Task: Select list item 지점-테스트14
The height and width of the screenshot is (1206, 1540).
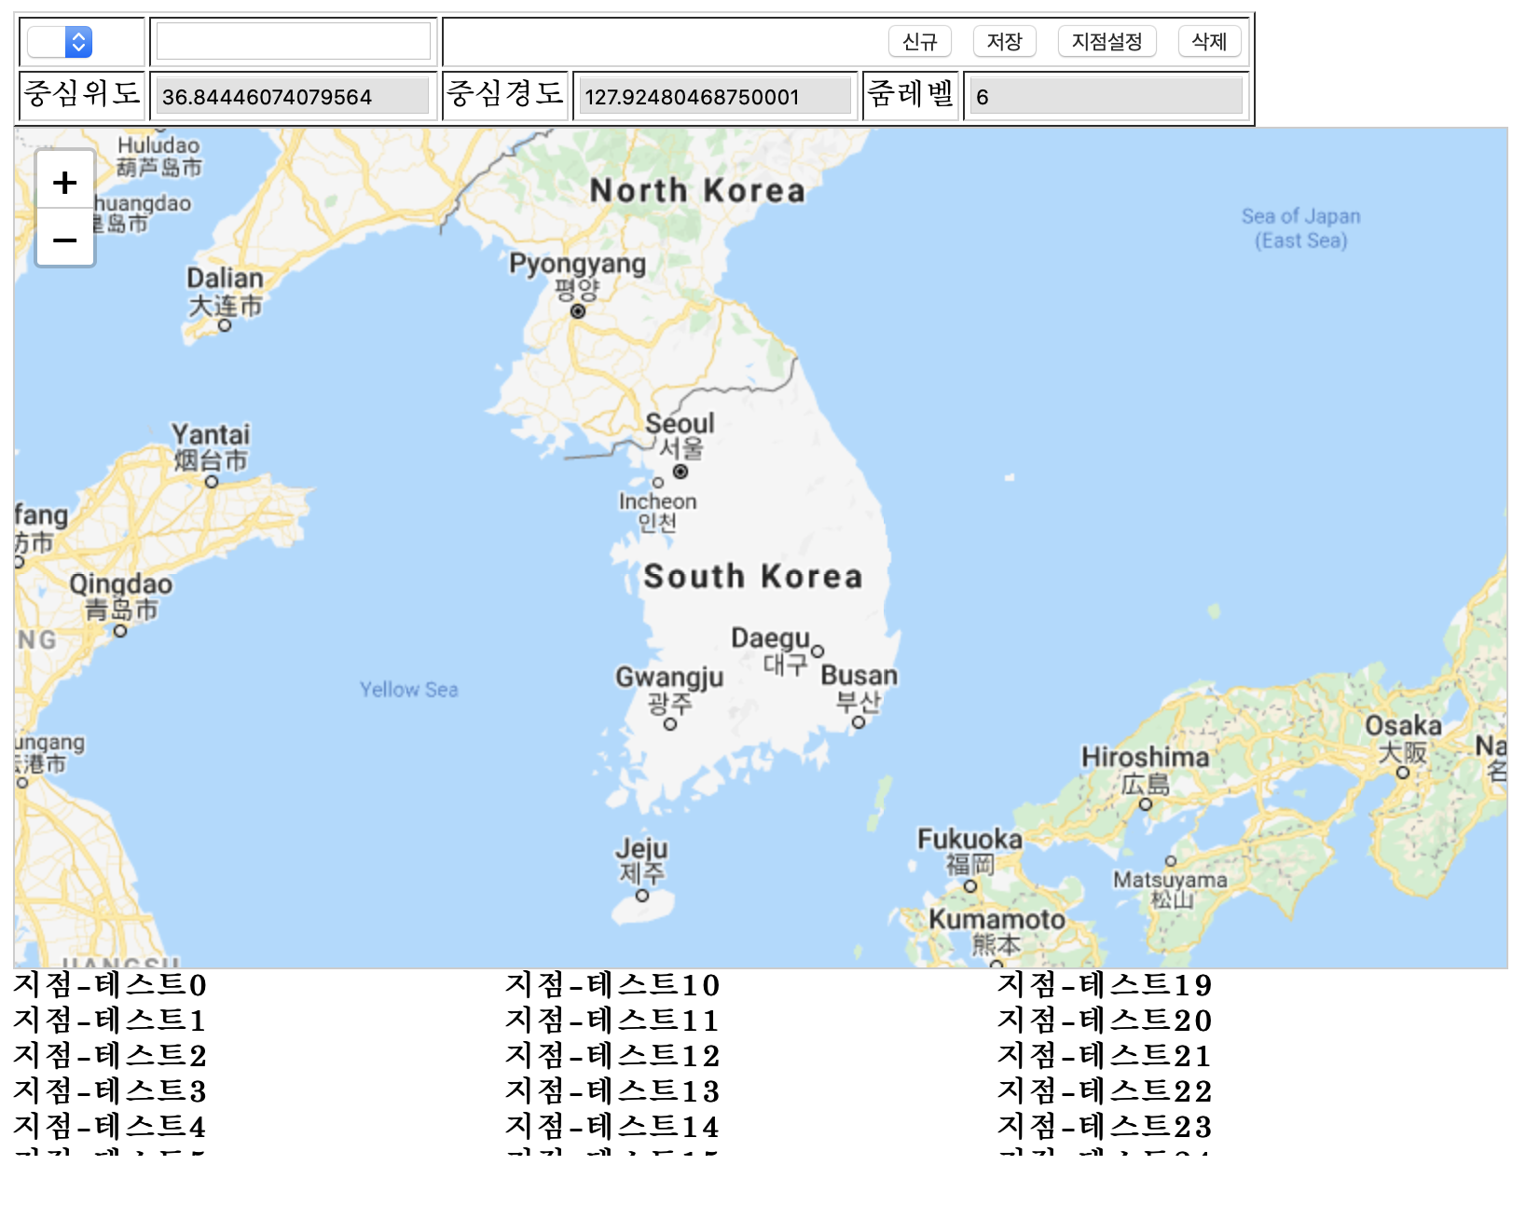Action: pyautogui.click(x=612, y=1127)
